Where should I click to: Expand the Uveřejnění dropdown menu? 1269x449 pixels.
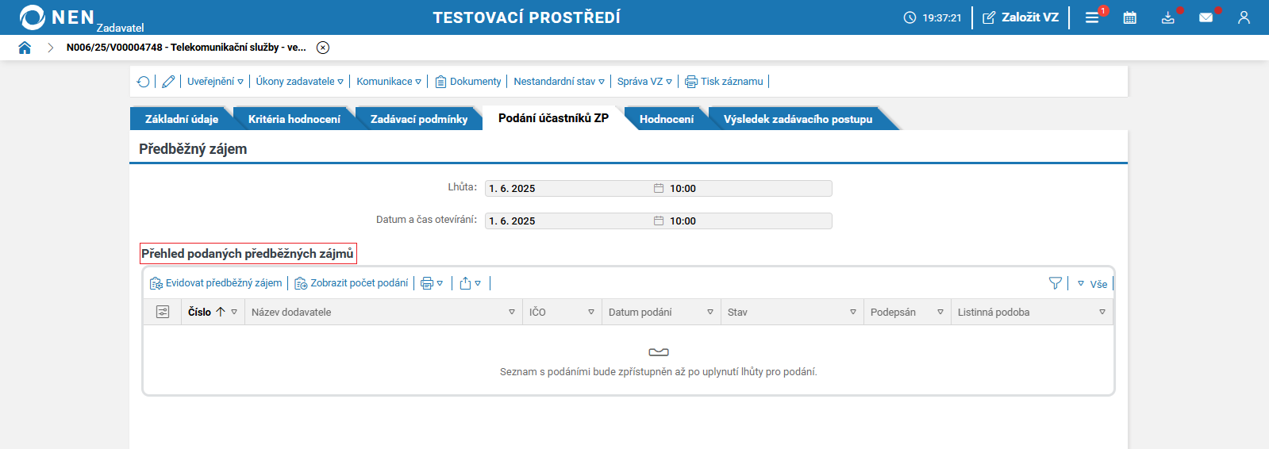click(x=215, y=82)
